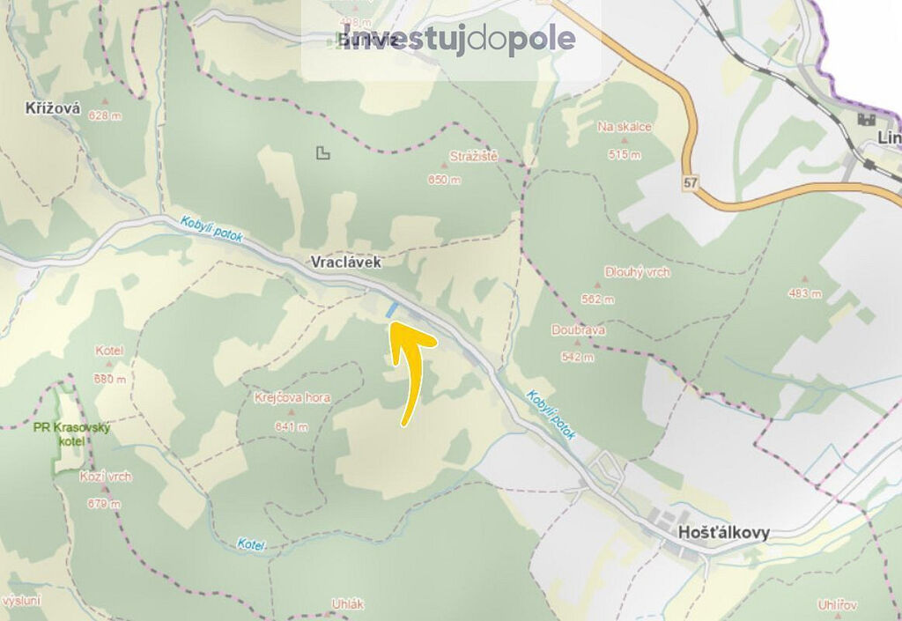Click the Kotel stream label
Screen dimensions: 902x621
[251, 543]
